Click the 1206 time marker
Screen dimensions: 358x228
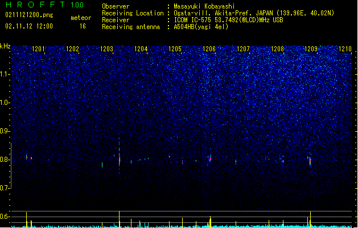click(x=209, y=49)
